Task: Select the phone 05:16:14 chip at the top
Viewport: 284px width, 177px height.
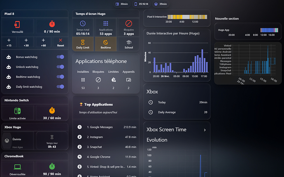Action: coord(141,4)
